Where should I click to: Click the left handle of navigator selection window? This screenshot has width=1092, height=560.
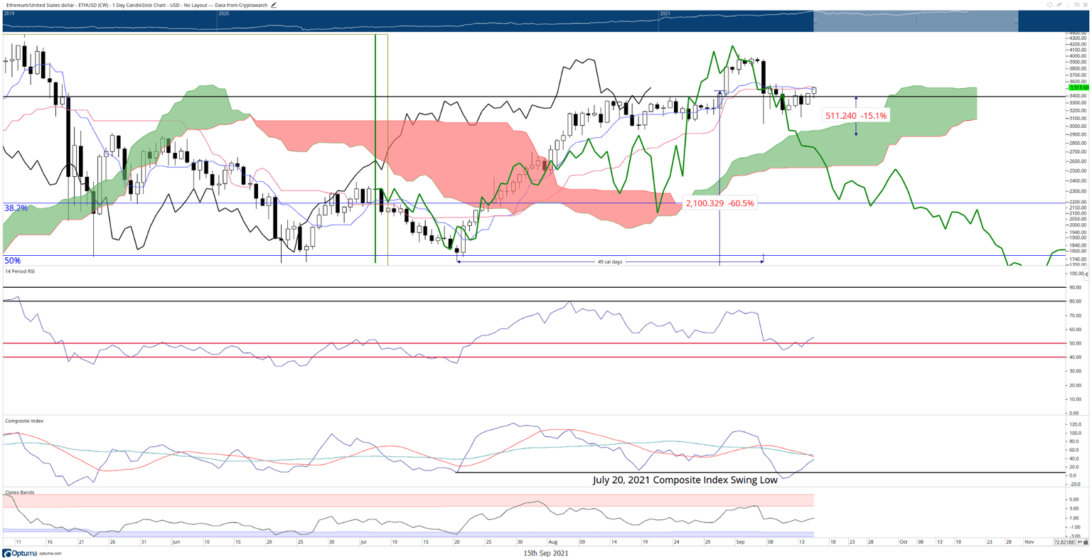(x=814, y=21)
